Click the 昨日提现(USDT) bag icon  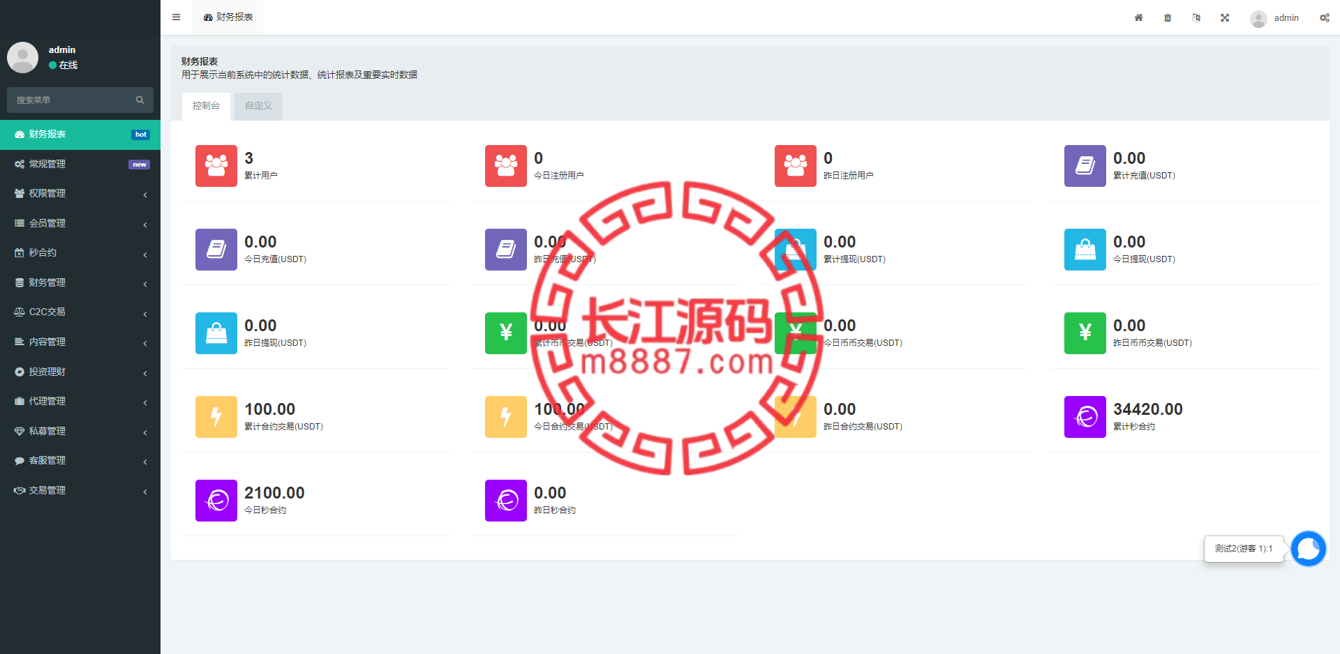coord(216,333)
